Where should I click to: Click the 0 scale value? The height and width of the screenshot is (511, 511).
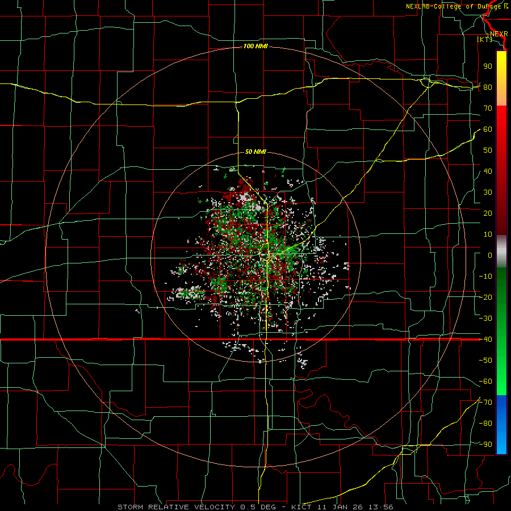490,255
